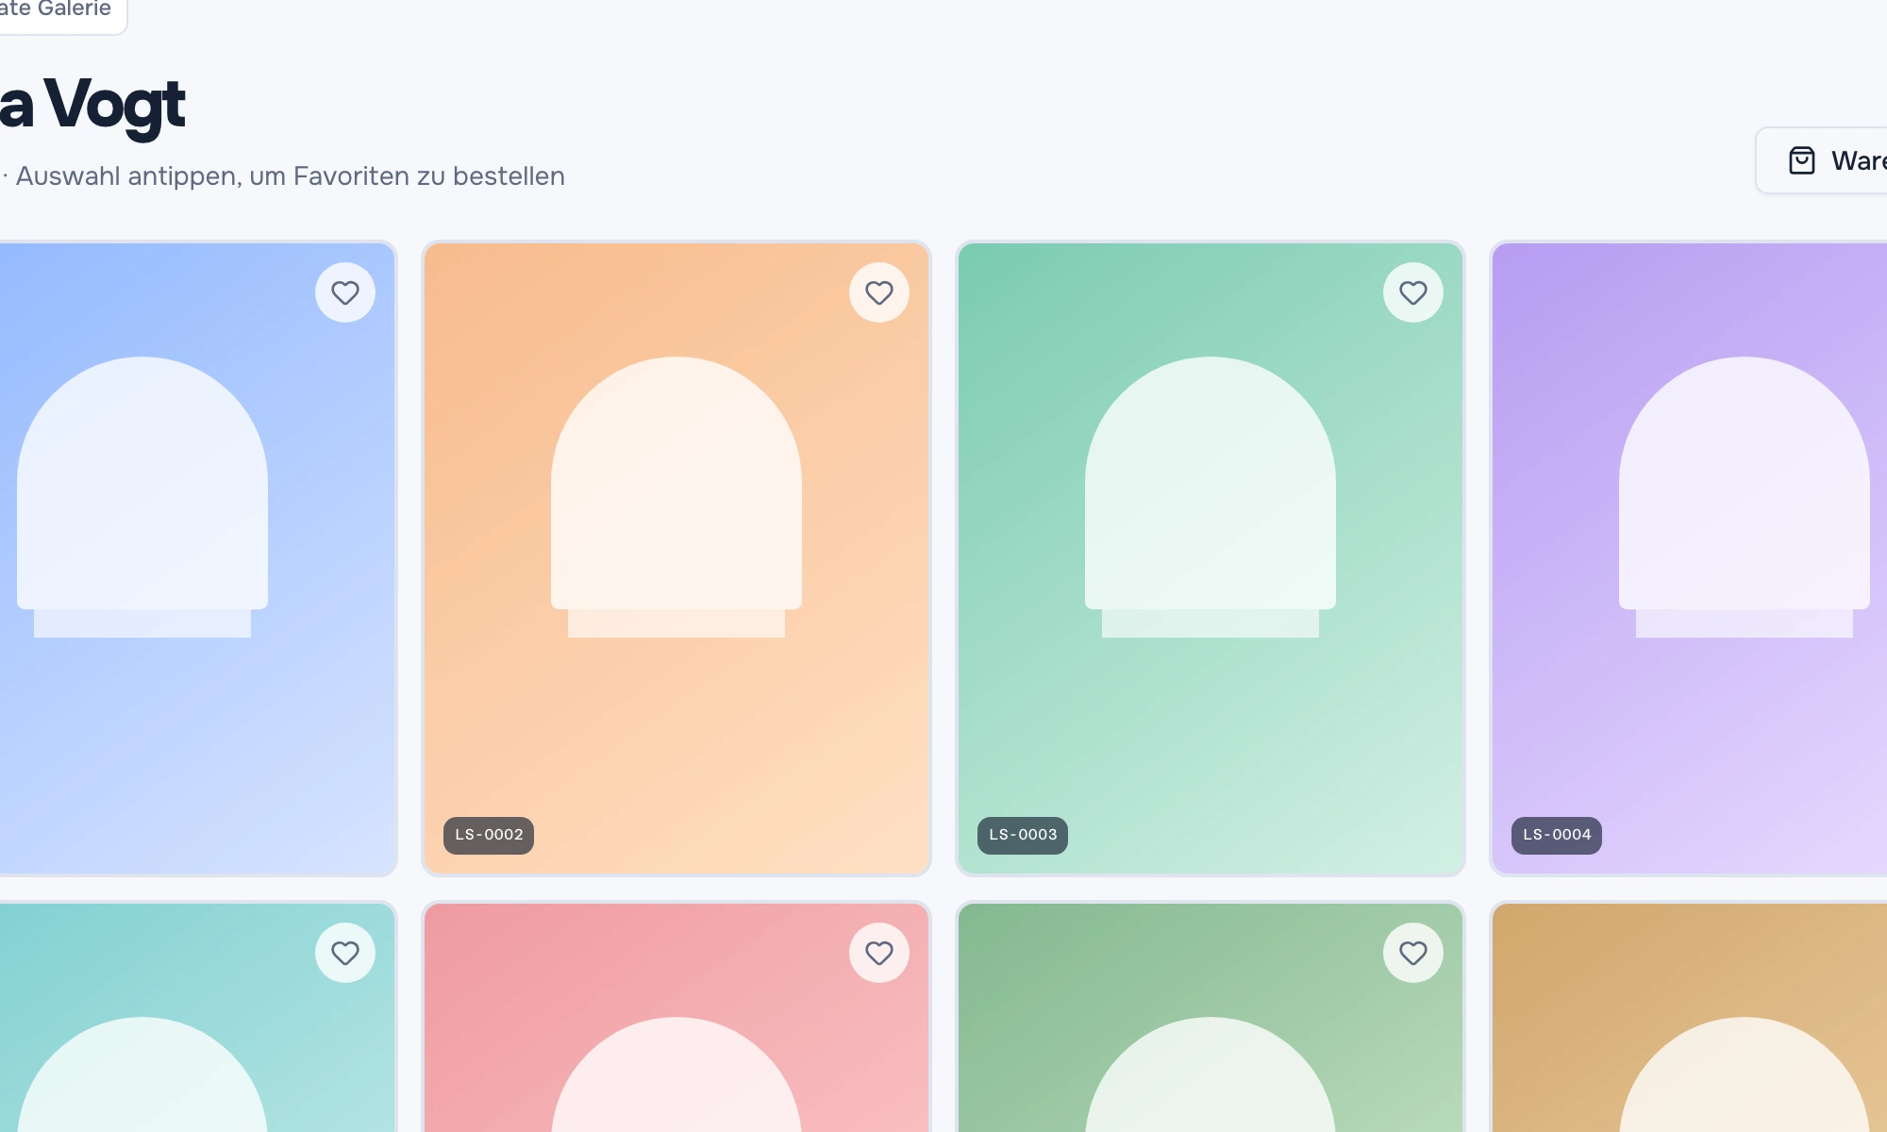The height and width of the screenshot is (1132, 1887).
Task: Click the "Vogt" gallery heading
Action: pyautogui.click(x=115, y=106)
